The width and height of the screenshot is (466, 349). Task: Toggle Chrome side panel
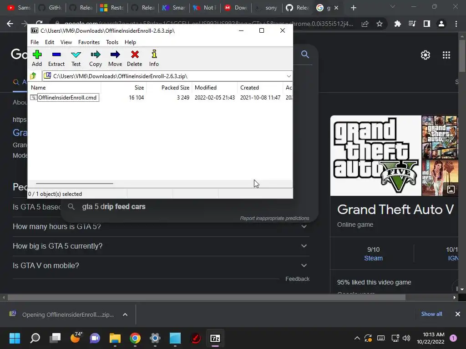pos(427,24)
